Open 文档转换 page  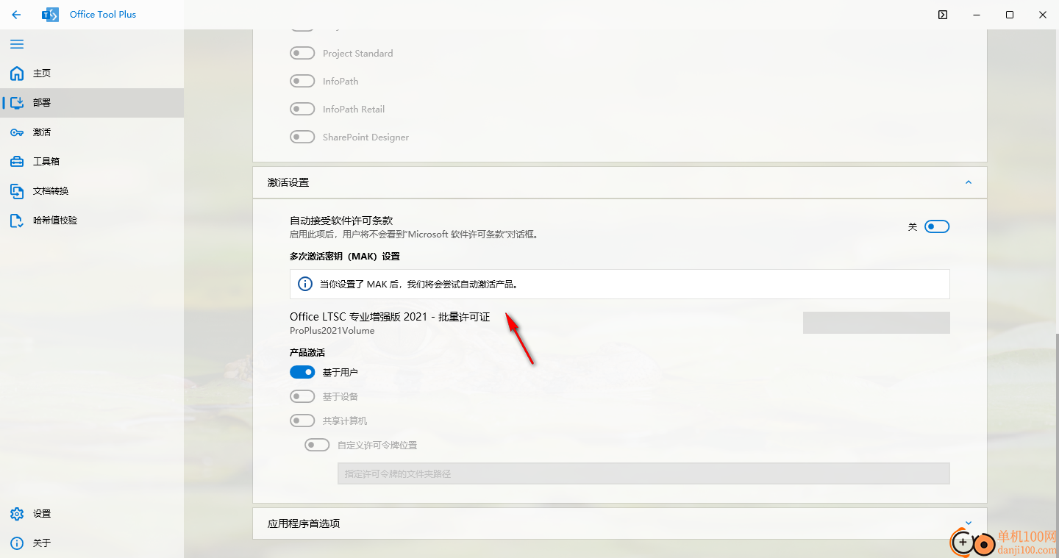[92, 191]
